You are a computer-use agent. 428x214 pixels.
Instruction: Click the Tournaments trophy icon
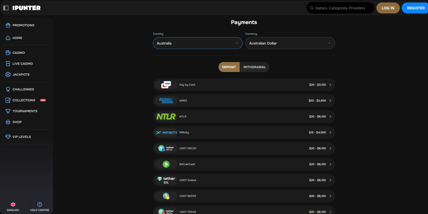pyautogui.click(x=8, y=111)
